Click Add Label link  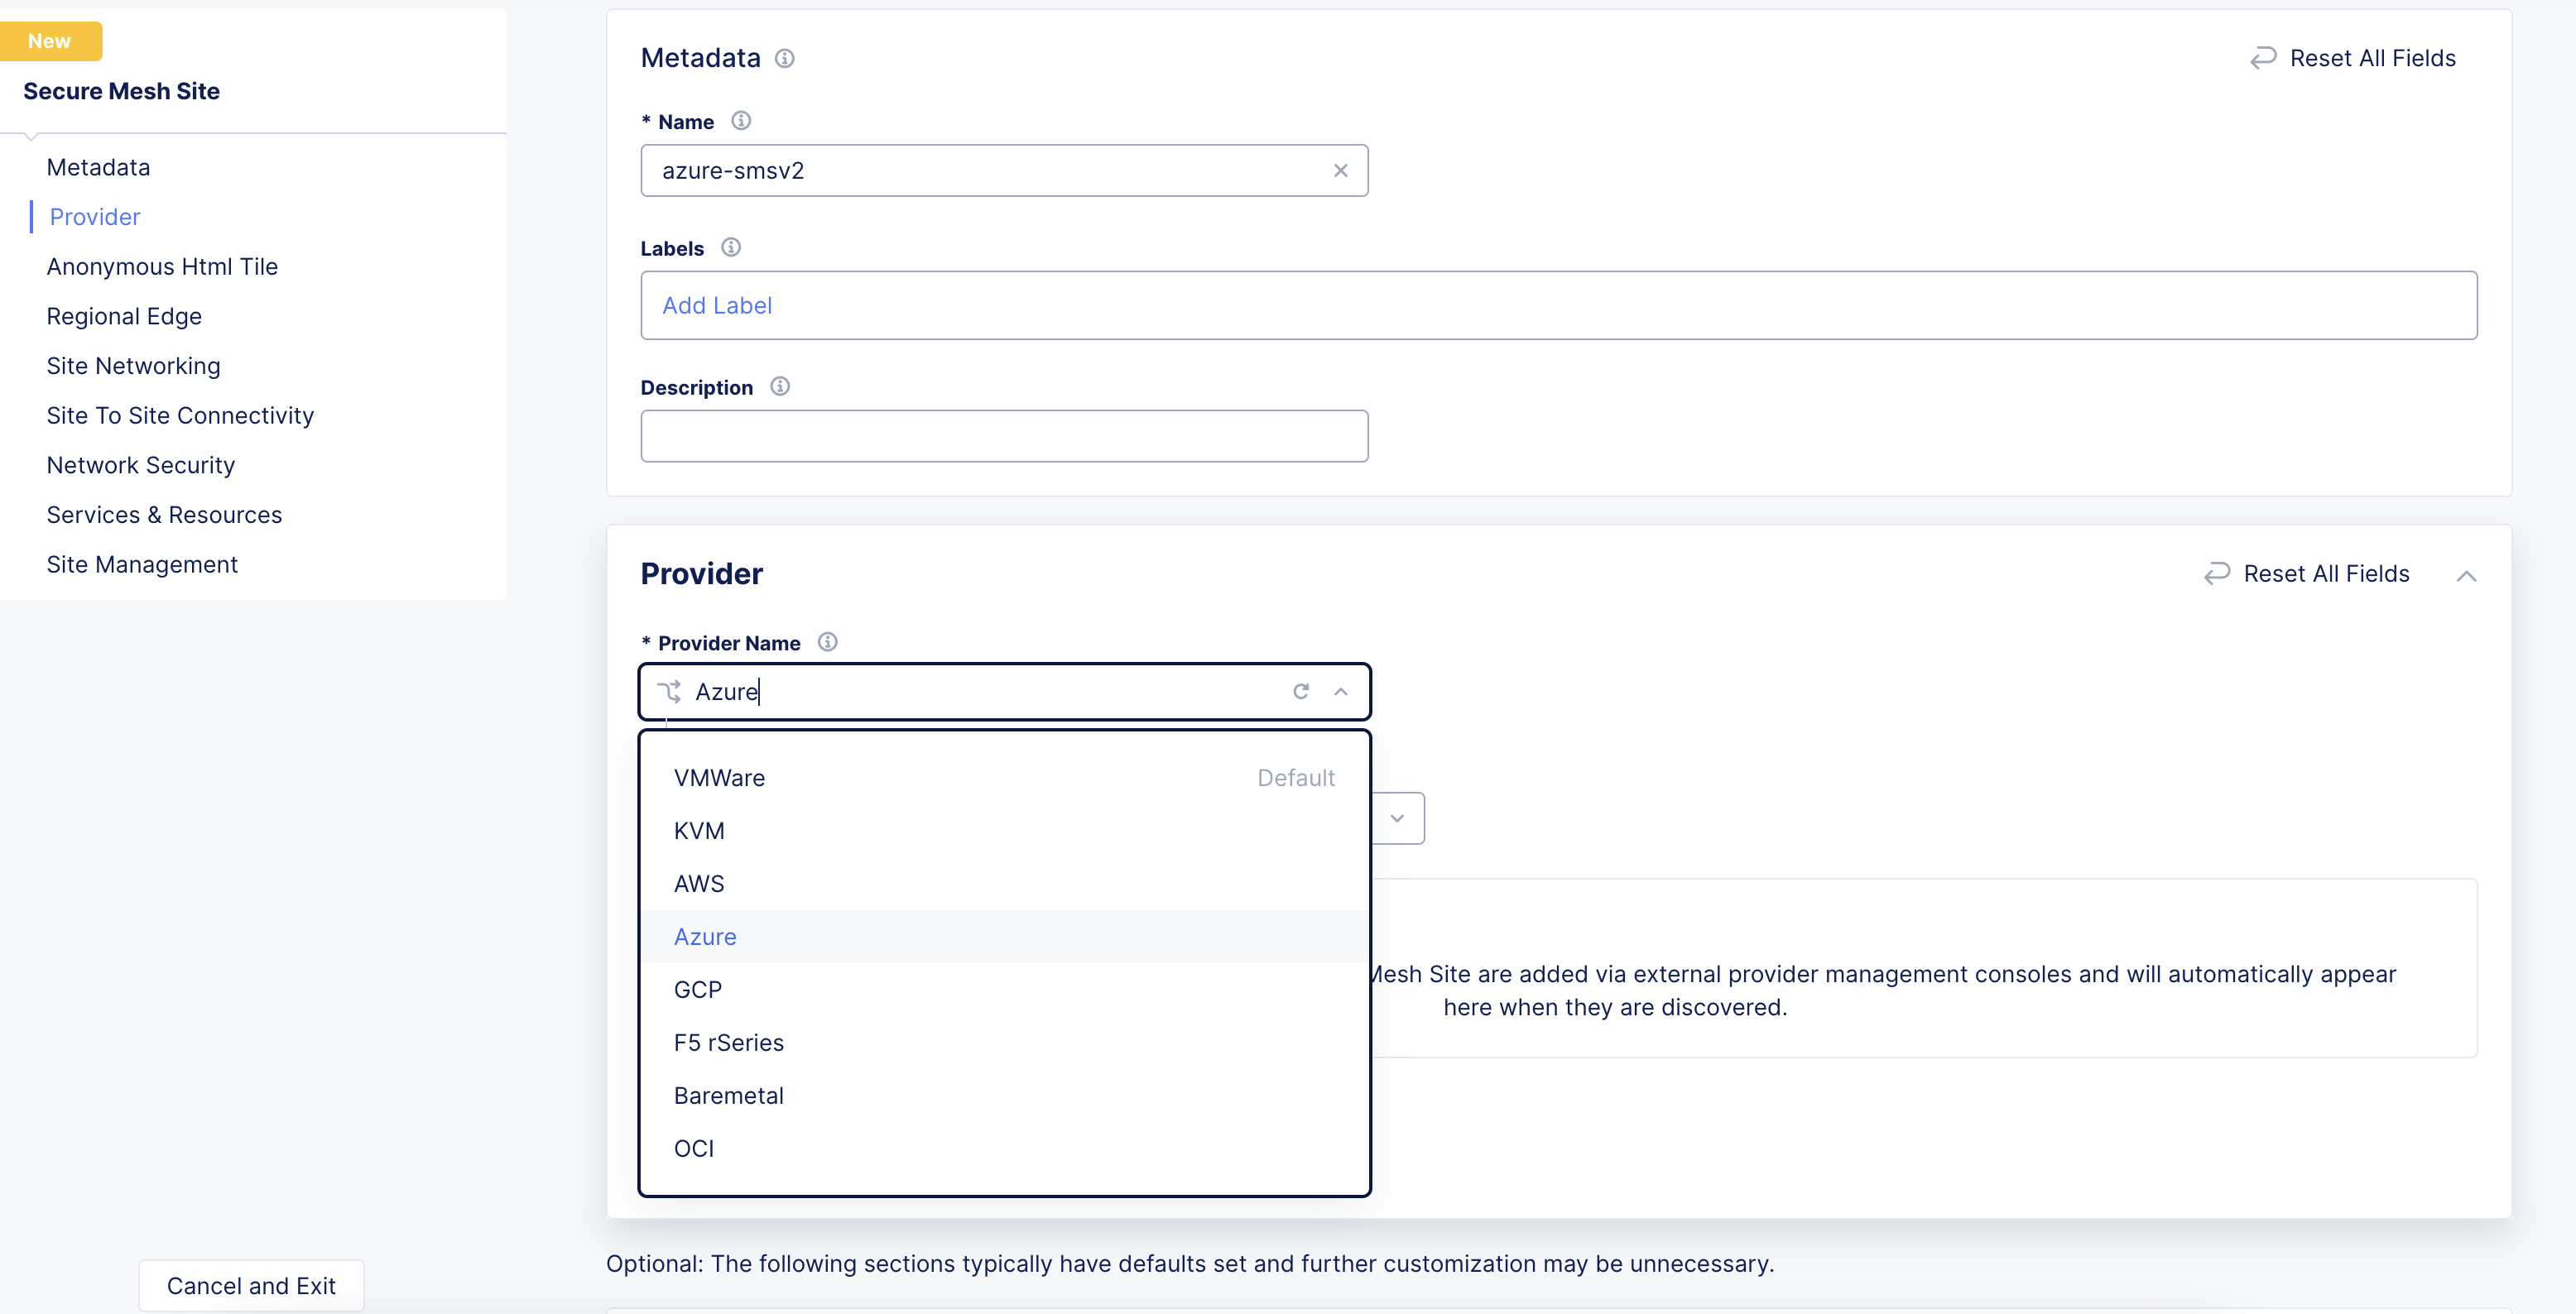click(x=717, y=306)
